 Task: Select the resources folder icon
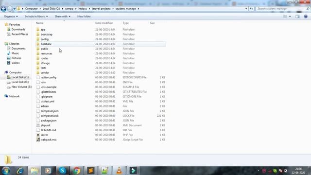38,53
